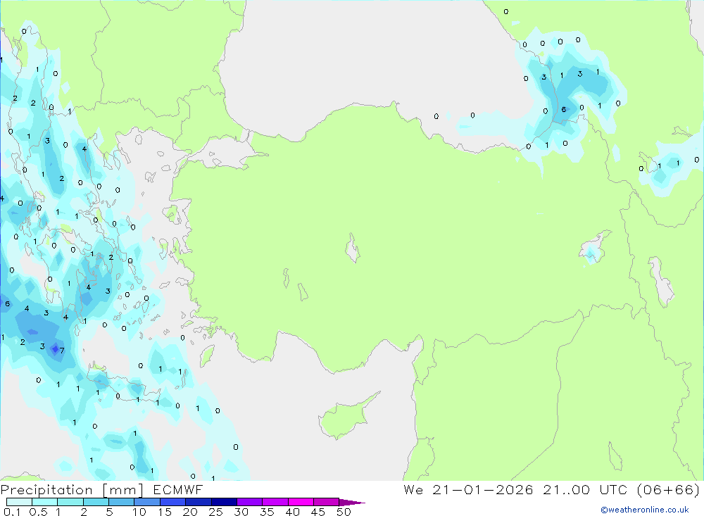Click the '21..00 UTC' time text
The image size is (704, 516).
[x=585, y=490]
